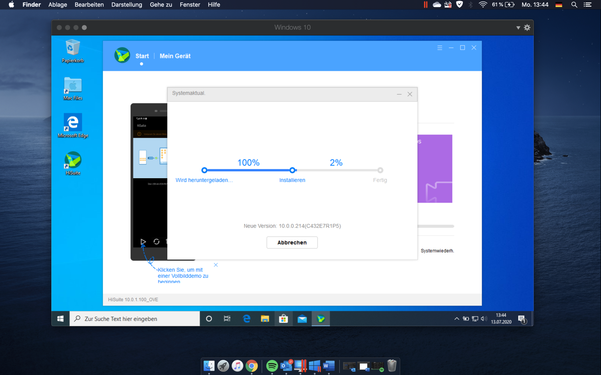Open Cortana from the taskbar
The height and width of the screenshot is (375, 601).
point(209,319)
